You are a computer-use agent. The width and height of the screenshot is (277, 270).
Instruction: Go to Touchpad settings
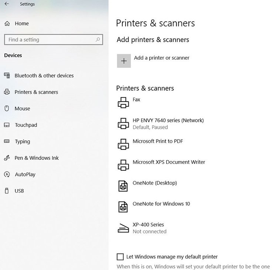[x=26, y=125]
